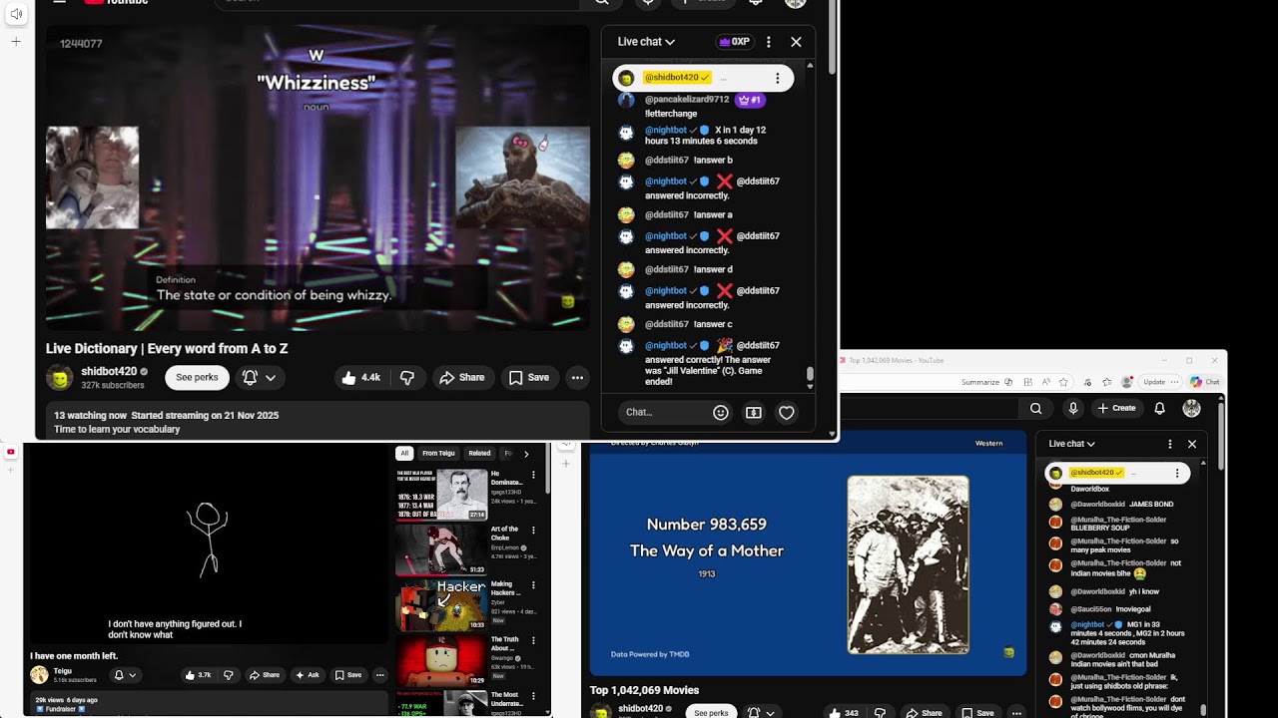Close the live chat panel in Live Dictionary window

(x=796, y=42)
